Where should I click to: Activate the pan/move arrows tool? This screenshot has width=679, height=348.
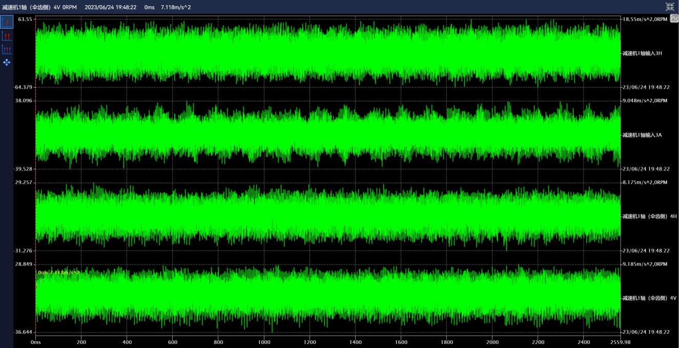click(7, 62)
